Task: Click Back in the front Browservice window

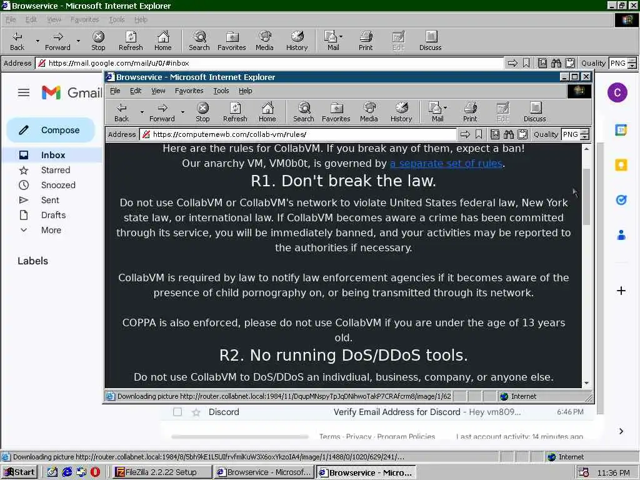Action: click(x=121, y=112)
